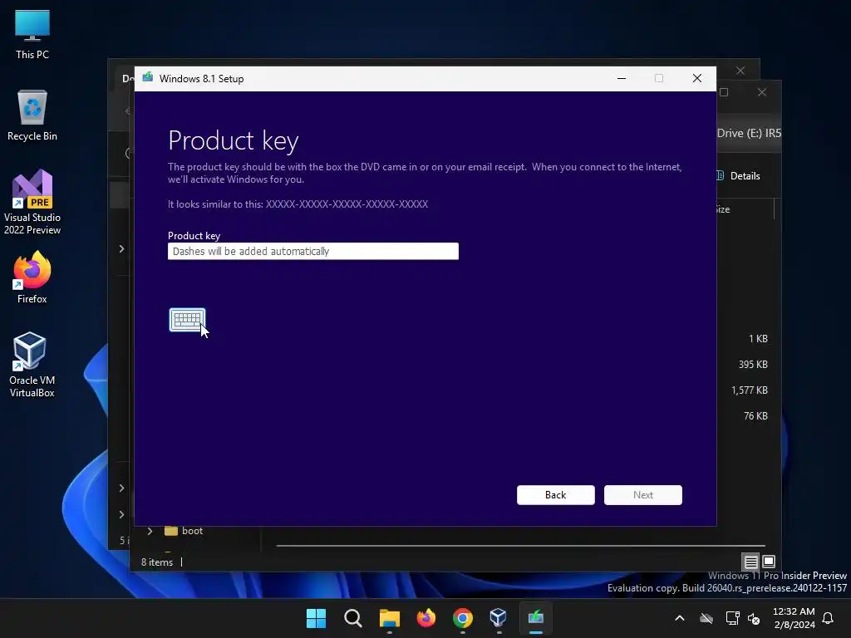Open the Windows Start menu
Viewport: 851px width, 638px height.
pyautogui.click(x=316, y=618)
